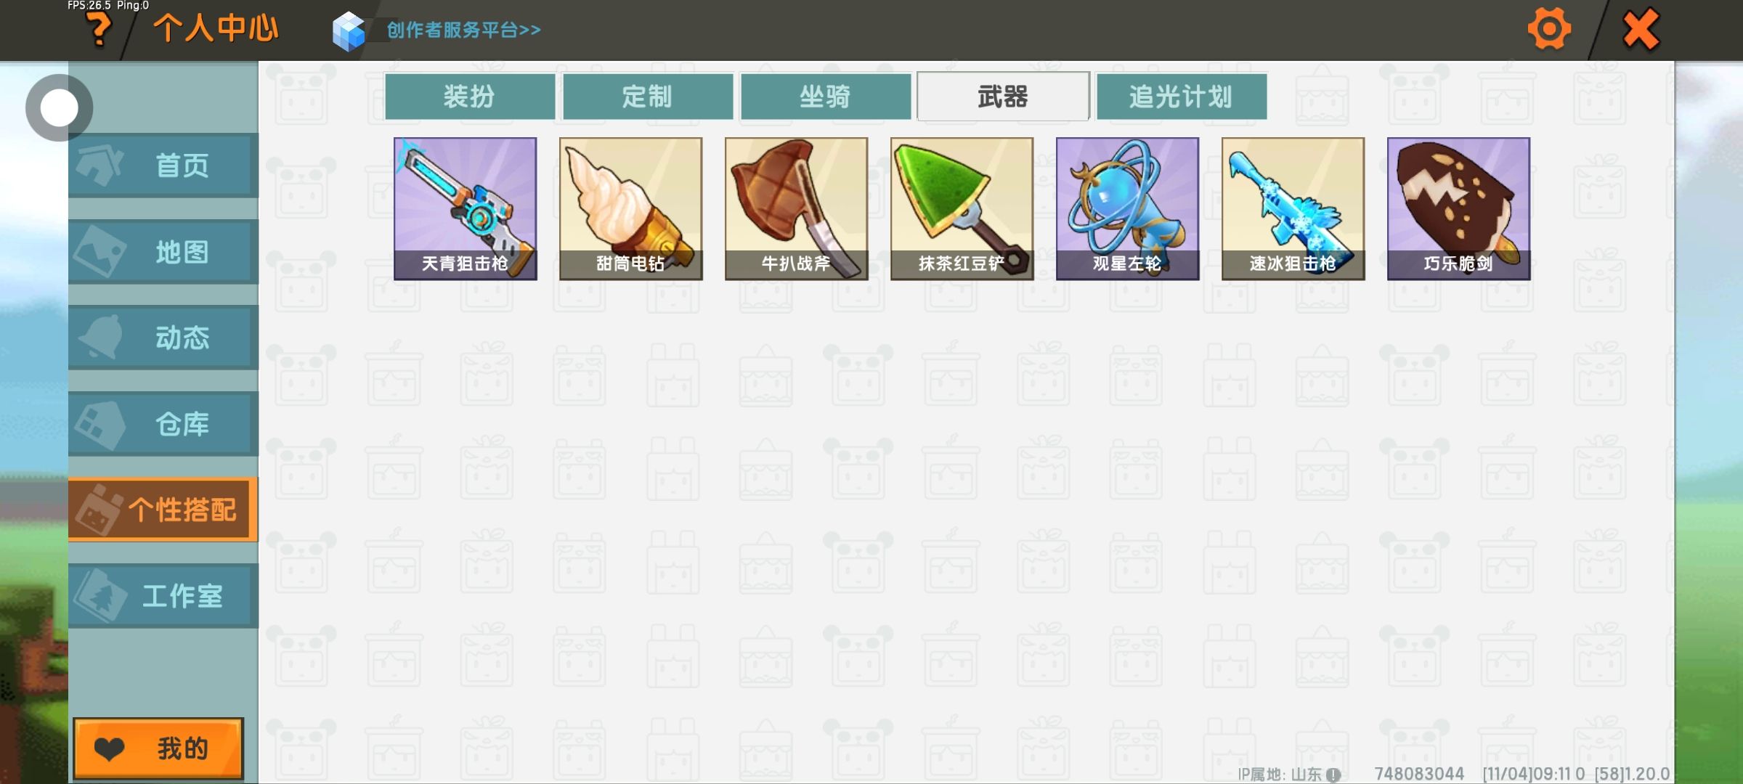Image resolution: width=1743 pixels, height=784 pixels.
Task: Click the 创作者服务平台>> link
Action: [463, 30]
